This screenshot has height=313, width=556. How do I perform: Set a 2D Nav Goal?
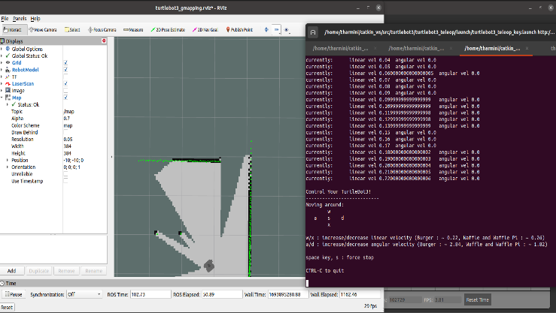(x=205, y=30)
